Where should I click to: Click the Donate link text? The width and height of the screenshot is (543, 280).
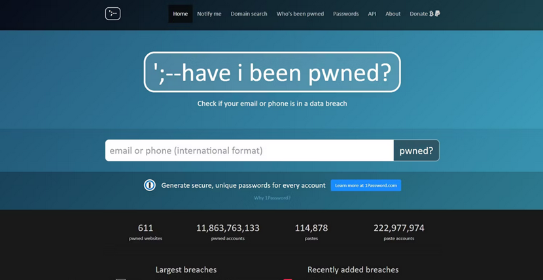(418, 14)
